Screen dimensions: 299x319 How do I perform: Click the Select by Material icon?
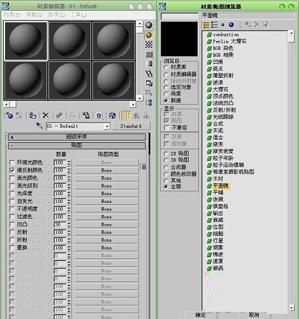(x=149, y=93)
